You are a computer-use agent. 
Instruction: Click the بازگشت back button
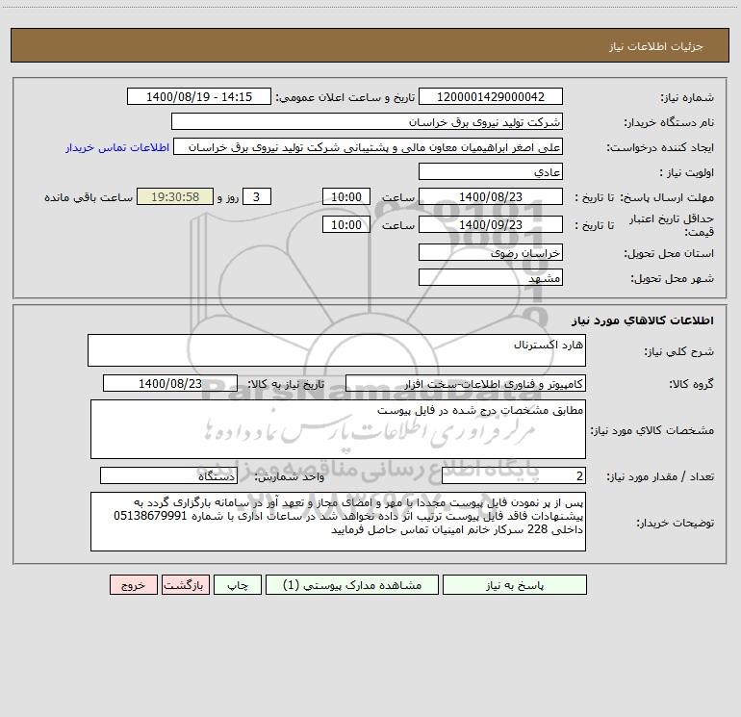(x=185, y=584)
